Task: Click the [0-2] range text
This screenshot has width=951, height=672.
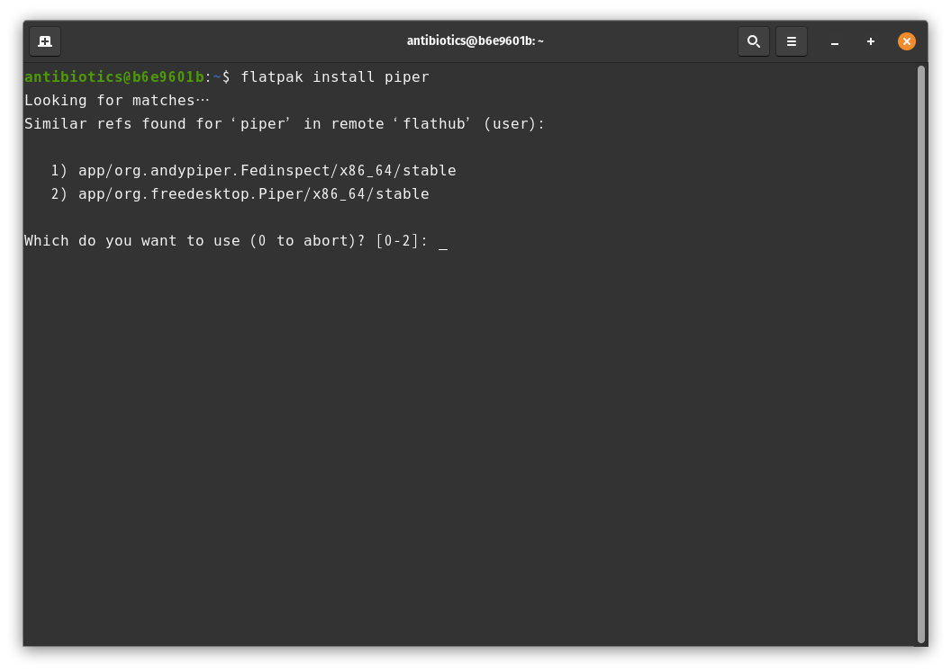Action: pyautogui.click(x=402, y=241)
